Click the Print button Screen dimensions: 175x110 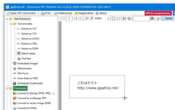tap(46, 13)
